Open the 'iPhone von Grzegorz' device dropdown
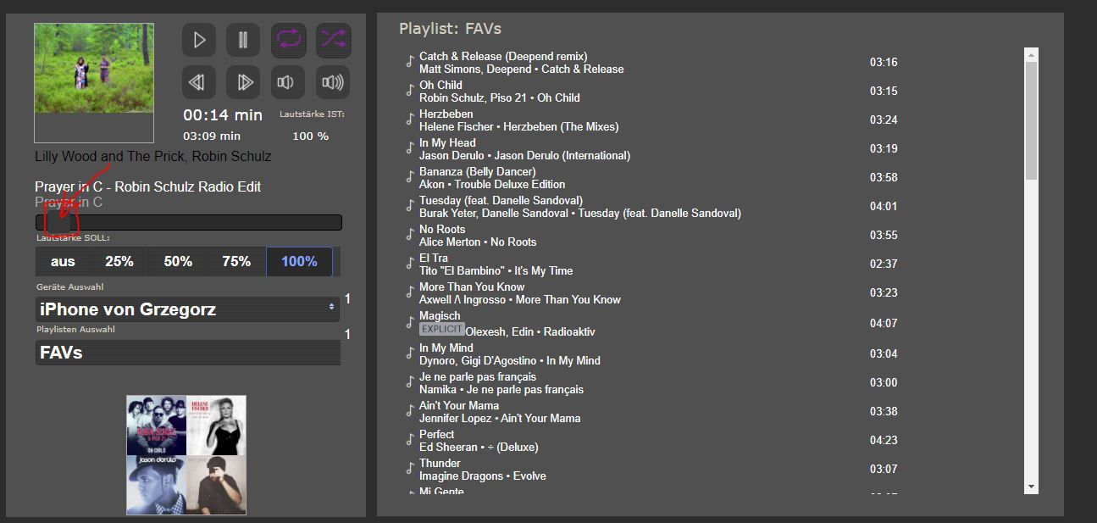The height and width of the screenshot is (523, 1097). tap(187, 309)
